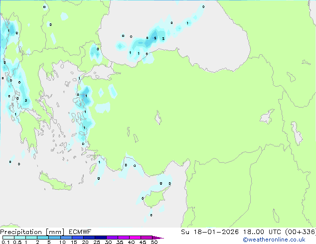
Task: Click the legend scale label '0.5'
Action: point(17,242)
